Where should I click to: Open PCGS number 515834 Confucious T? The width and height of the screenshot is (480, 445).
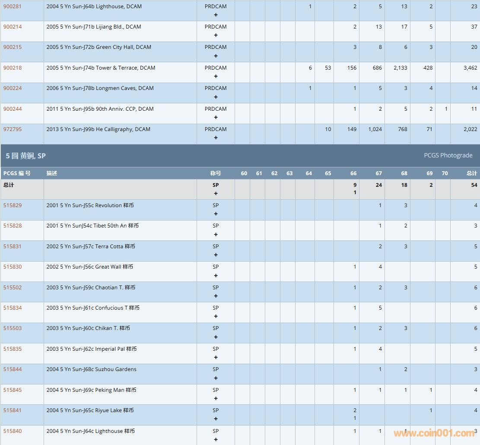(13, 308)
